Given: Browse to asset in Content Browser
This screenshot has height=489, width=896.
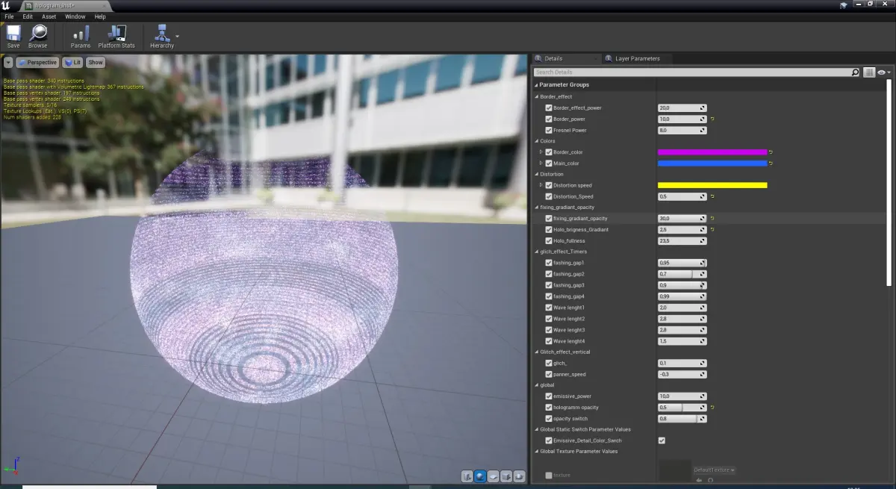Looking at the screenshot, I should 38,36.
